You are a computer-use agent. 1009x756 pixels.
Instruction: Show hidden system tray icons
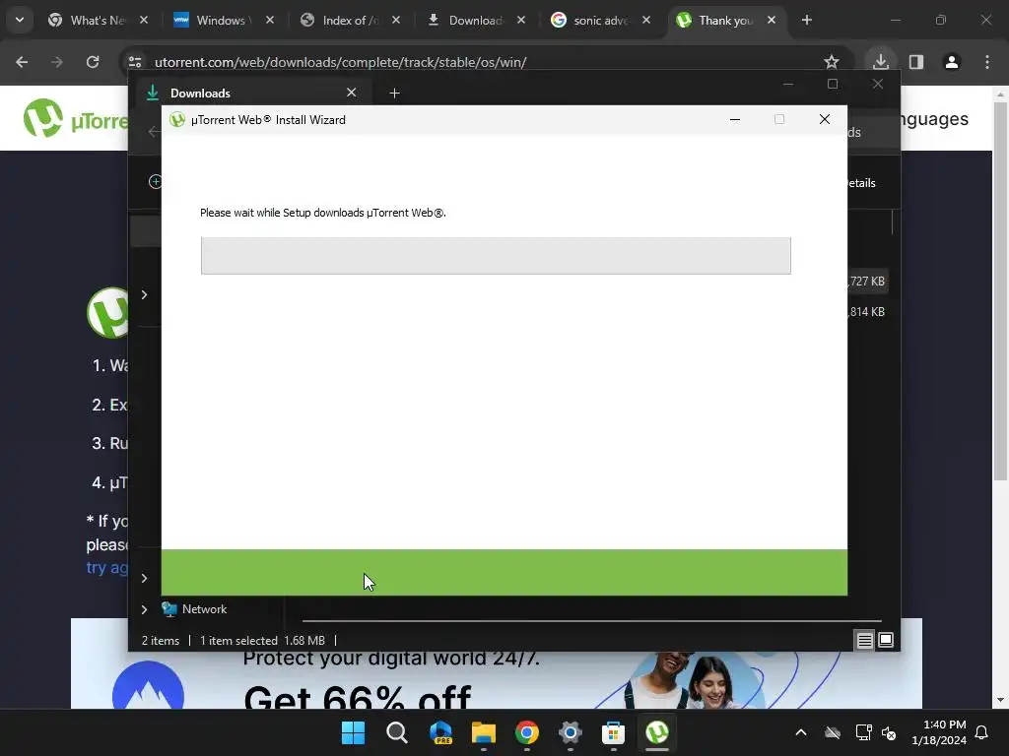[x=800, y=732]
